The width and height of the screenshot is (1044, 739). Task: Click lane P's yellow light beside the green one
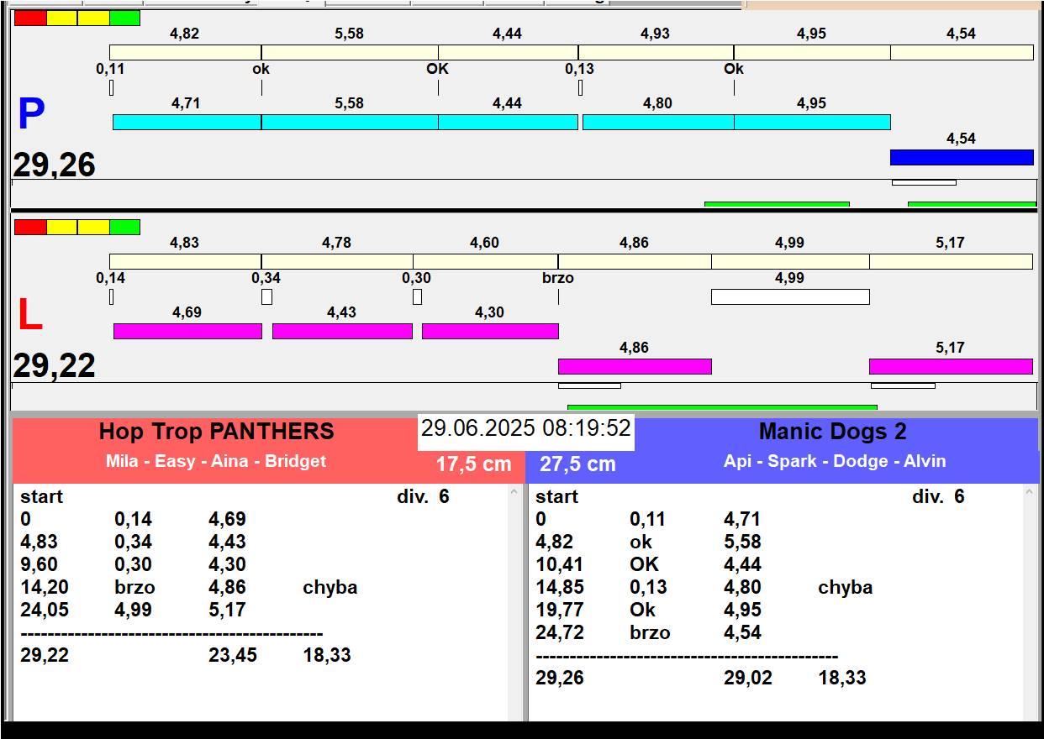pos(93,18)
